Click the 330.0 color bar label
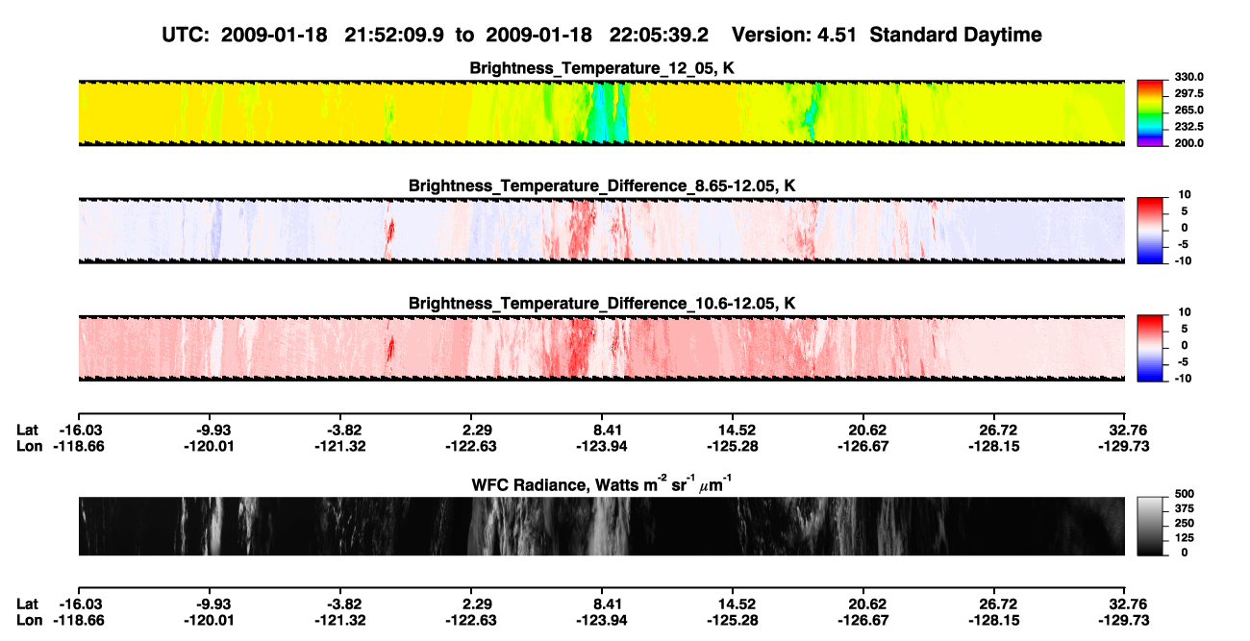1250x641 pixels. 1187,77
